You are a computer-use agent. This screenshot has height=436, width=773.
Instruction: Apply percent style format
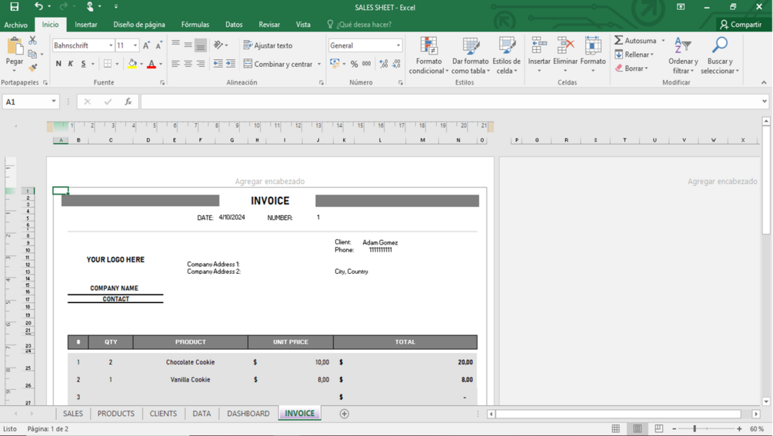coord(354,64)
